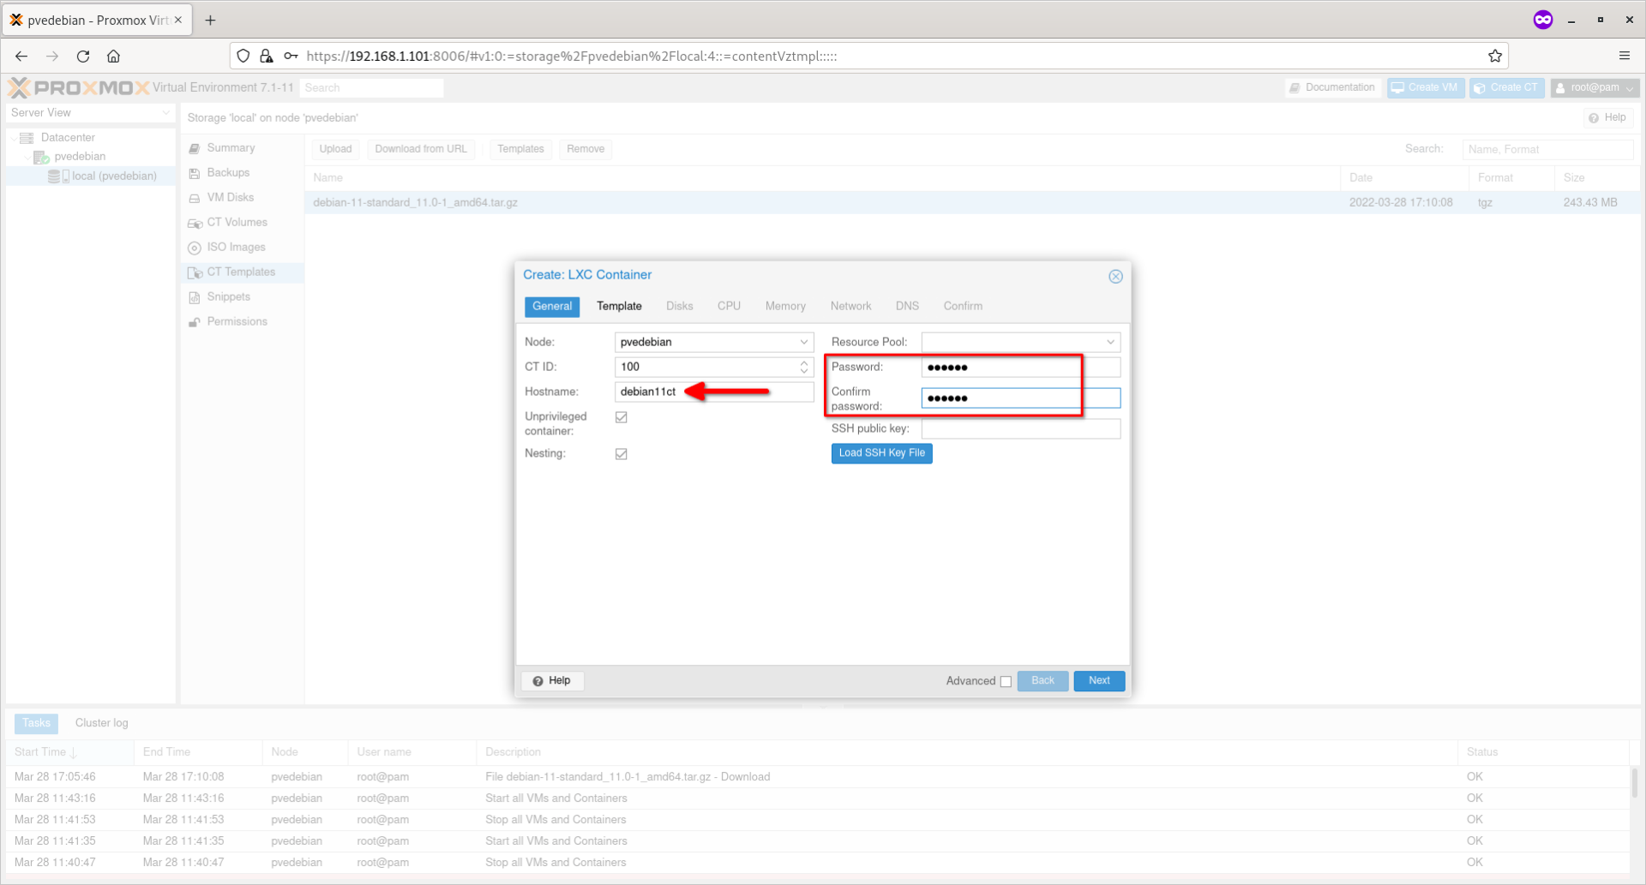1646x885 pixels.
Task: Uncheck the Unprivileged container checkbox
Action: [x=622, y=417]
